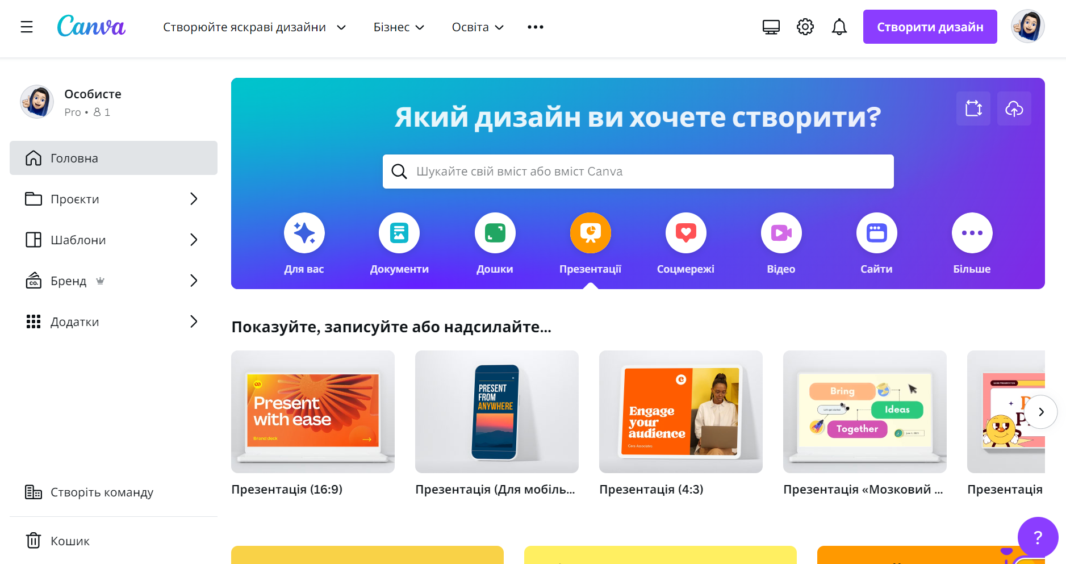Viewport: 1066px width, 564px height.
Task: Expand the 'Бренд' chevron
Action: click(x=194, y=281)
